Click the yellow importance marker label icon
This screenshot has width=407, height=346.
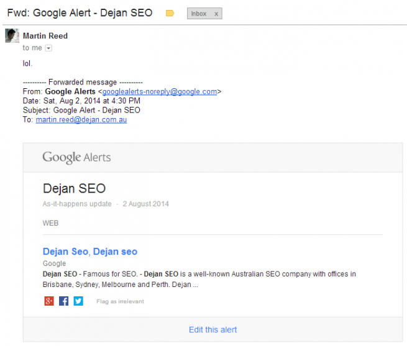pos(170,13)
